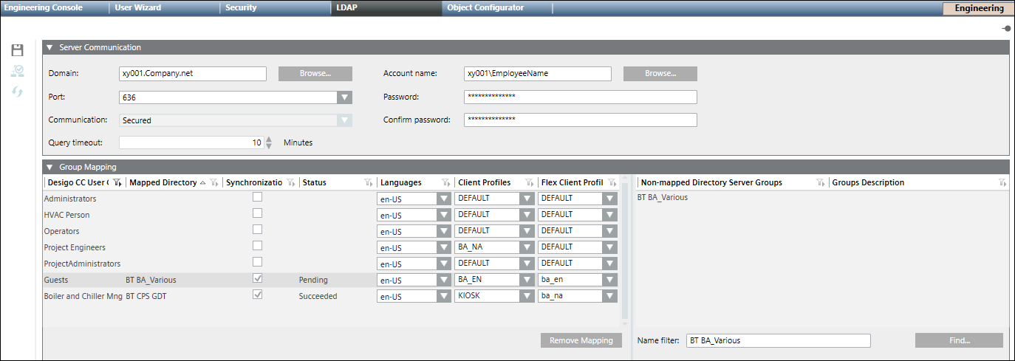Viewport: 1015px width, 361px height.
Task: Toggle synchronization checkbox for Boiler and Chiller Mng
Action: click(x=257, y=295)
